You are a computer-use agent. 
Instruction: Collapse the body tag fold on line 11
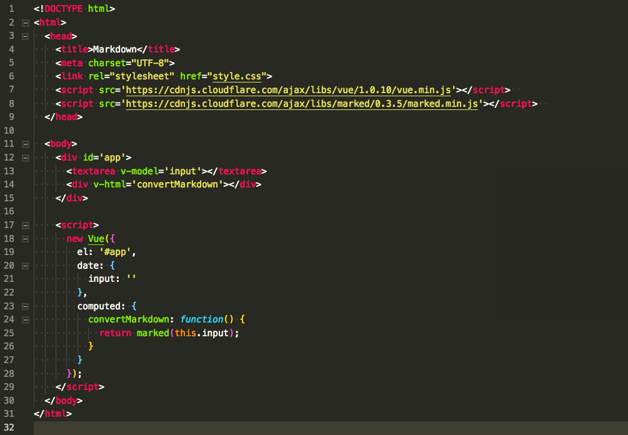click(25, 144)
